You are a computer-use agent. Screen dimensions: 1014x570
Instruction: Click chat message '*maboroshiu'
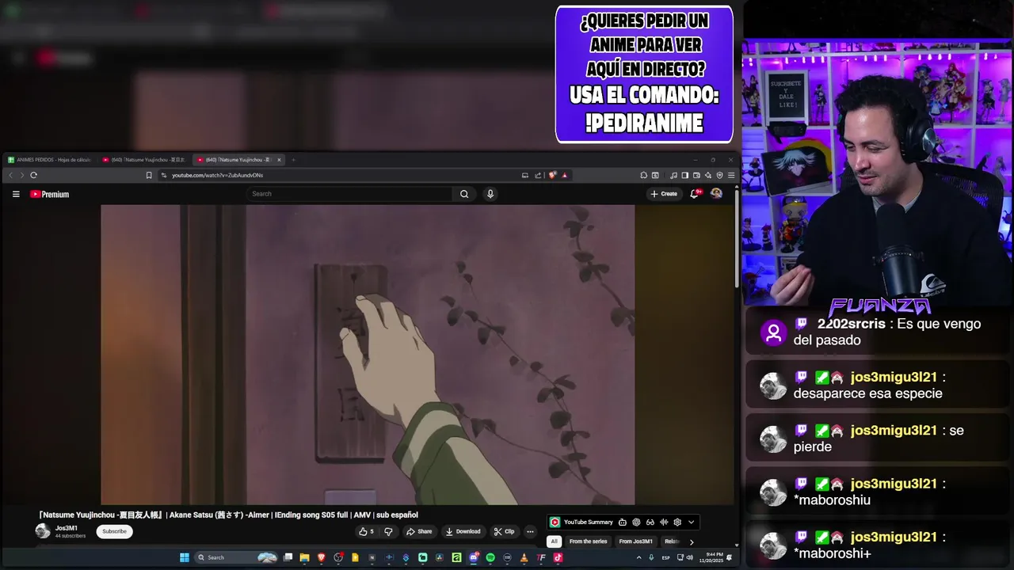(832, 500)
